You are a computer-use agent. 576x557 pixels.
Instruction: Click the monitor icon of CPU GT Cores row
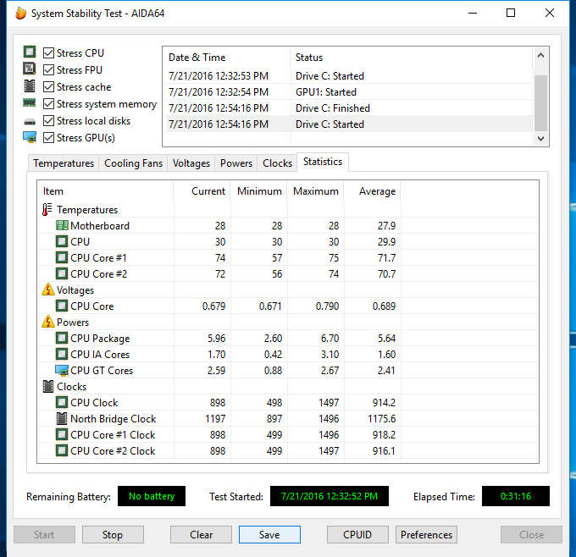pos(62,371)
